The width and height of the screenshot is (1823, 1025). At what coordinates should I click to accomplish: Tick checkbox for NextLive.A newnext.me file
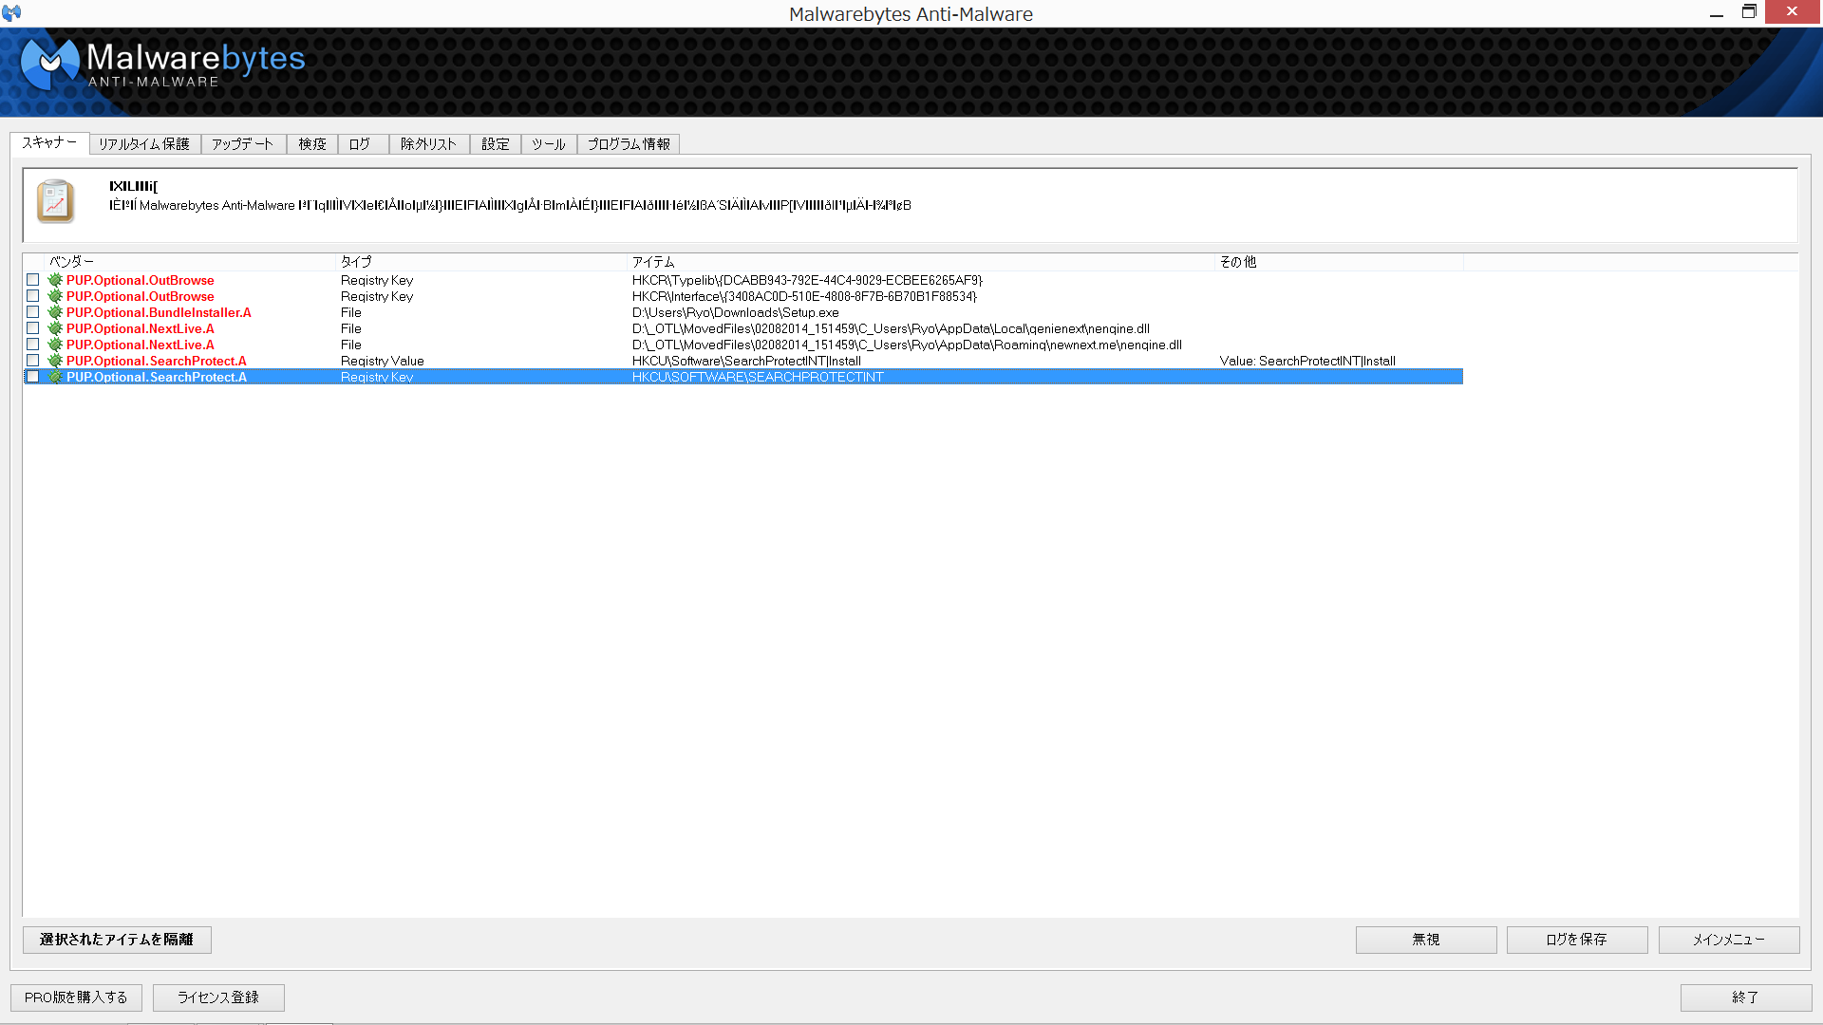tap(33, 345)
